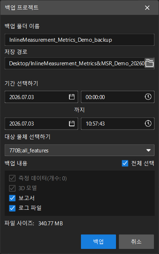Click the start time field 00:00:00
159x254 pixels.
point(117,97)
